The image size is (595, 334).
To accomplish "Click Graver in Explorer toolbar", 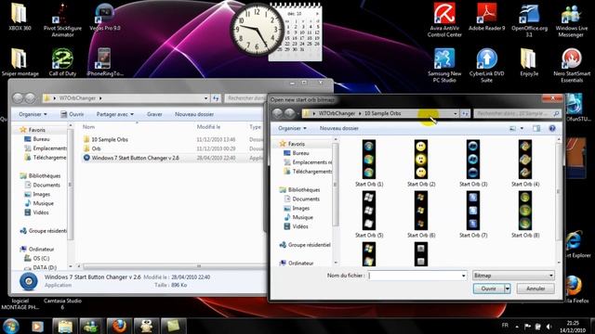I will 154,114.
